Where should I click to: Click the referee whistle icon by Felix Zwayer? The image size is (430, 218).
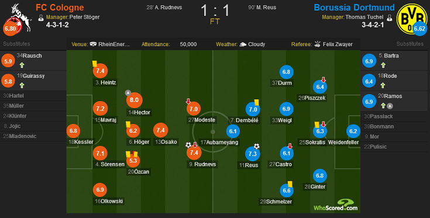317,44
